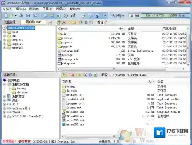Select the disc root node in image tree
192x145 pixels.
21,28
